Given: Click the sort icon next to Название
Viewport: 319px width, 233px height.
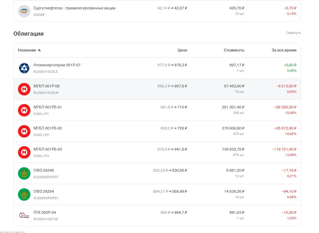Looking at the screenshot, I should coord(39,50).
